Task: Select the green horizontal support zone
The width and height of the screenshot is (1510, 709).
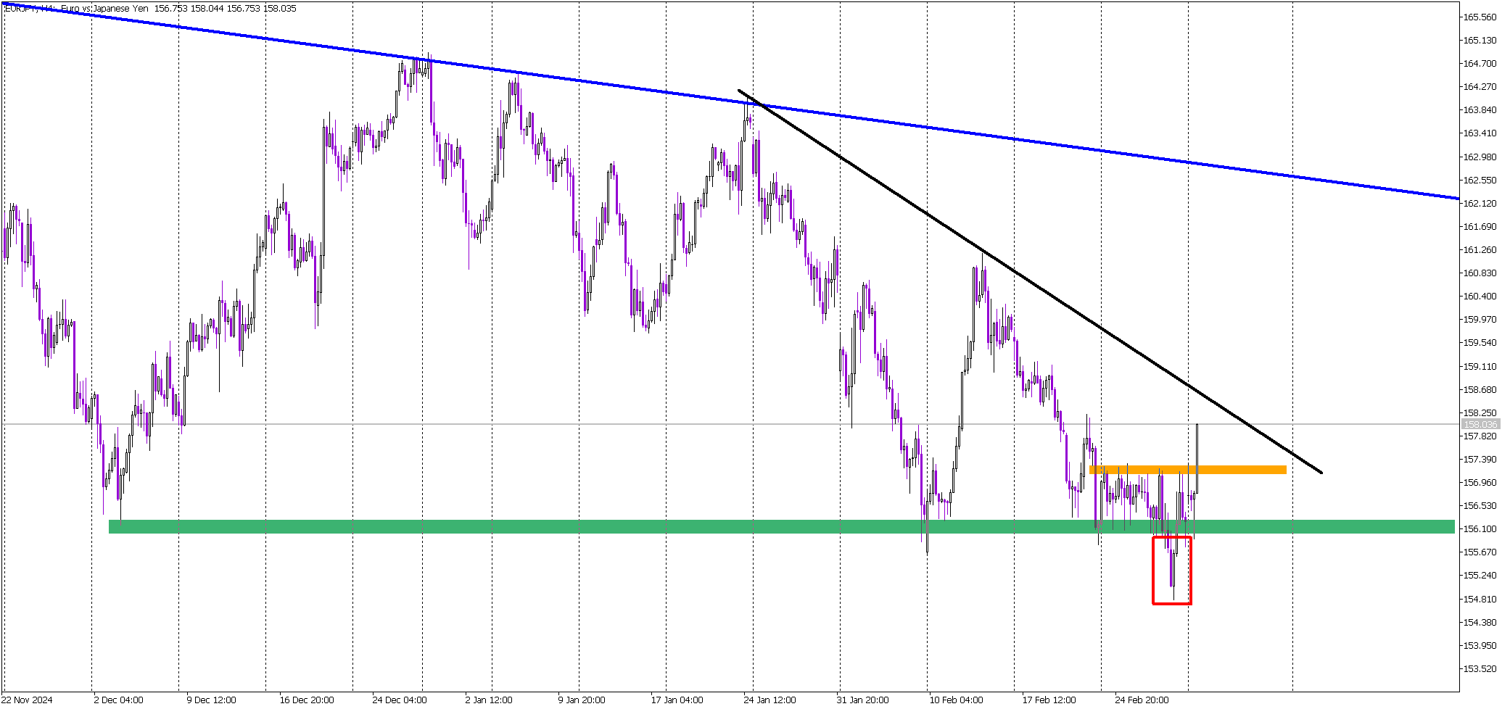Action: coord(782,526)
